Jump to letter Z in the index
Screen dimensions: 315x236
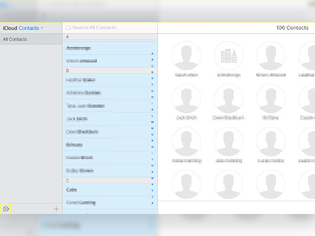click(x=152, y=197)
